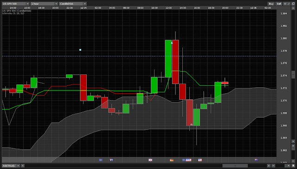Click the reset chart view icon
Screen dimensions: 297x169
293,166
